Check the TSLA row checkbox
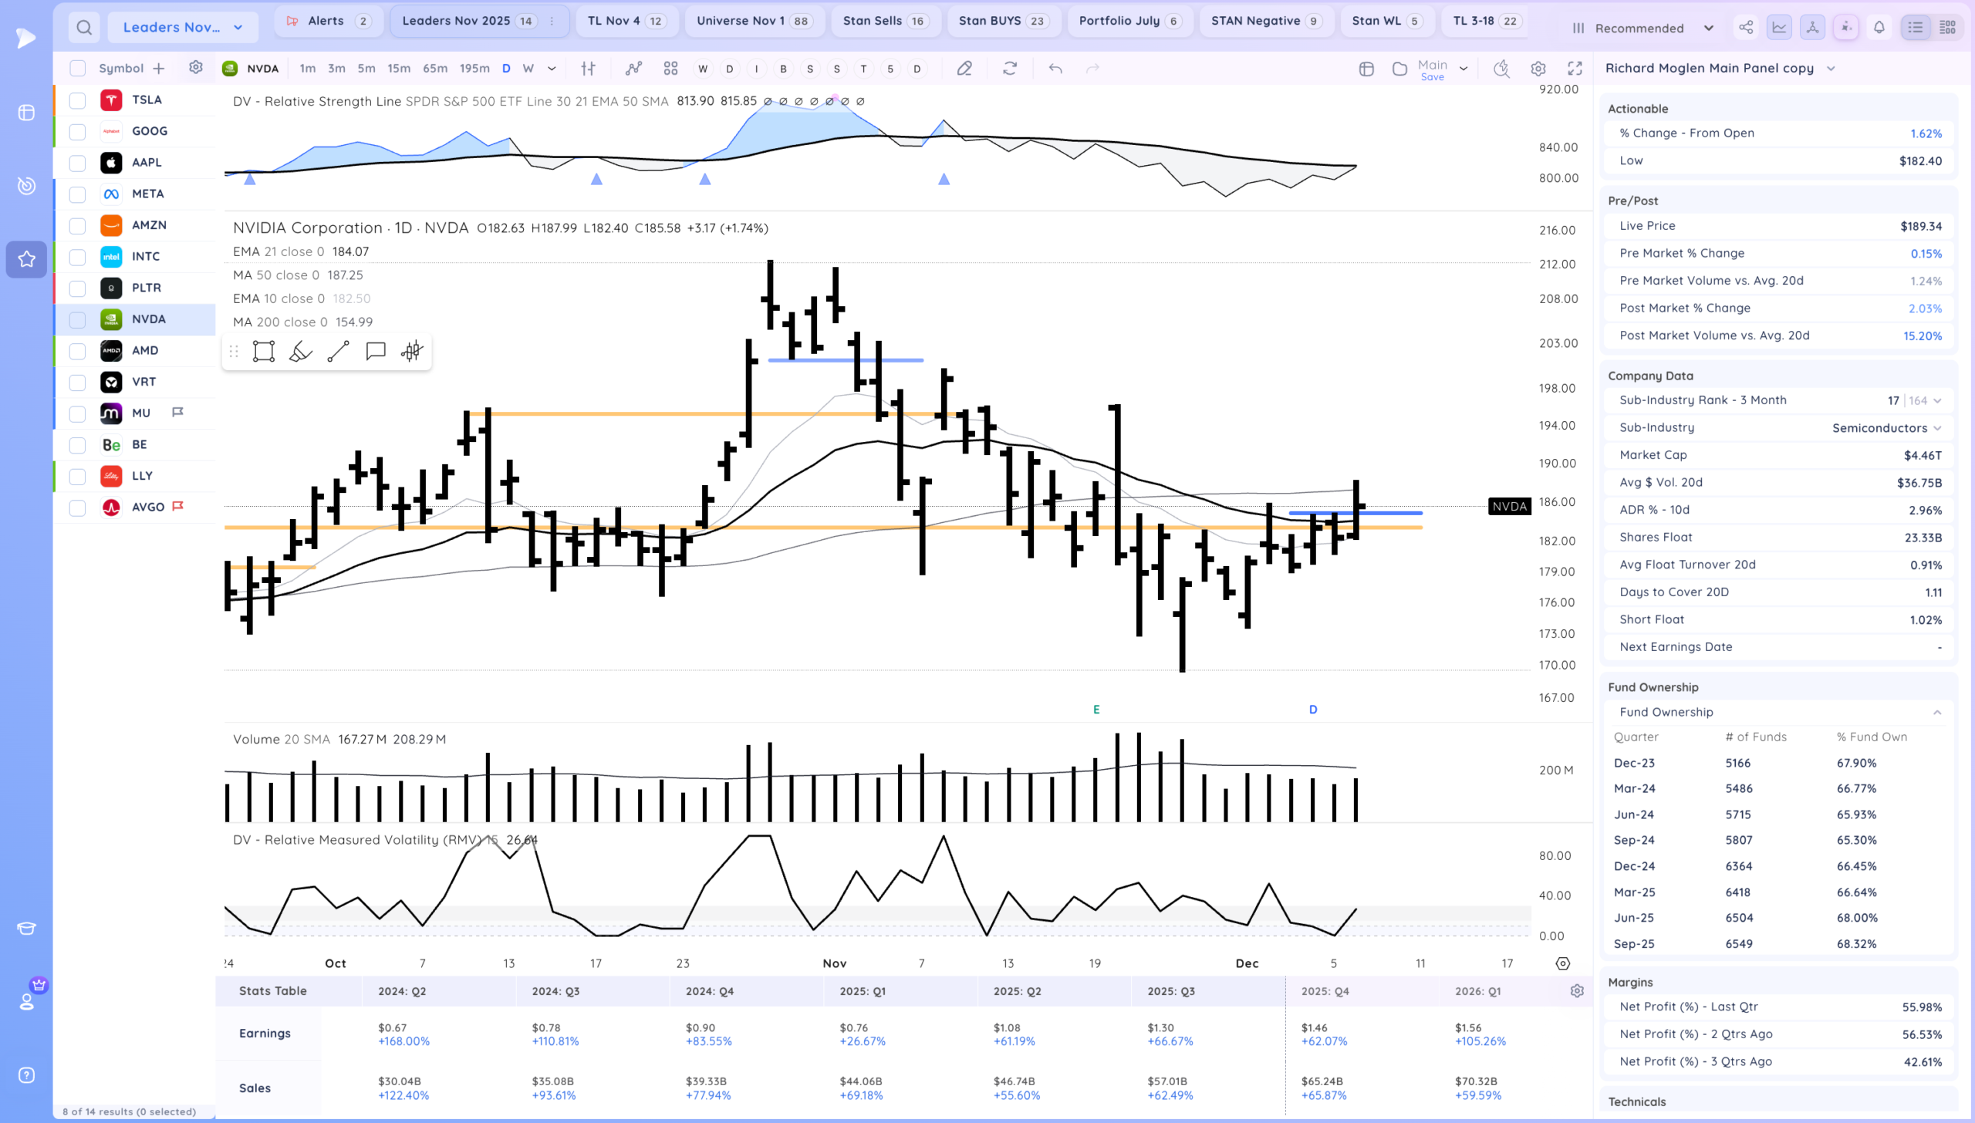This screenshot has height=1123, width=1975. click(x=77, y=100)
